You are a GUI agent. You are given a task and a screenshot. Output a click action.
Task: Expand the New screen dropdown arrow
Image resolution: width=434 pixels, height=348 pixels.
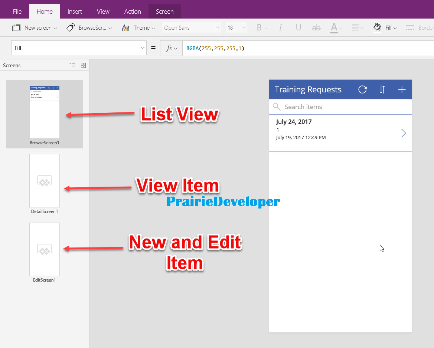click(x=55, y=28)
